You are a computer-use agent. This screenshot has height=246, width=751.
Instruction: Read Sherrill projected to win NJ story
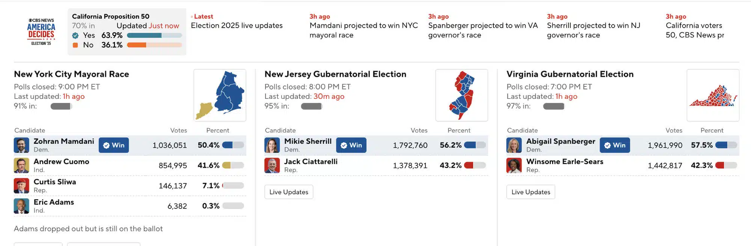[593, 30]
